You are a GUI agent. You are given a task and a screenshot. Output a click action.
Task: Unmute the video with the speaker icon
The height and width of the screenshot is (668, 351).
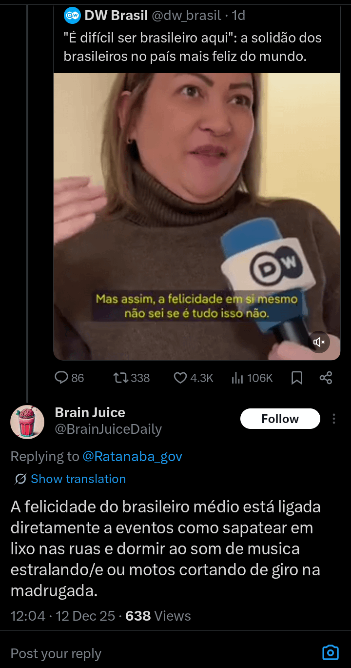319,342
